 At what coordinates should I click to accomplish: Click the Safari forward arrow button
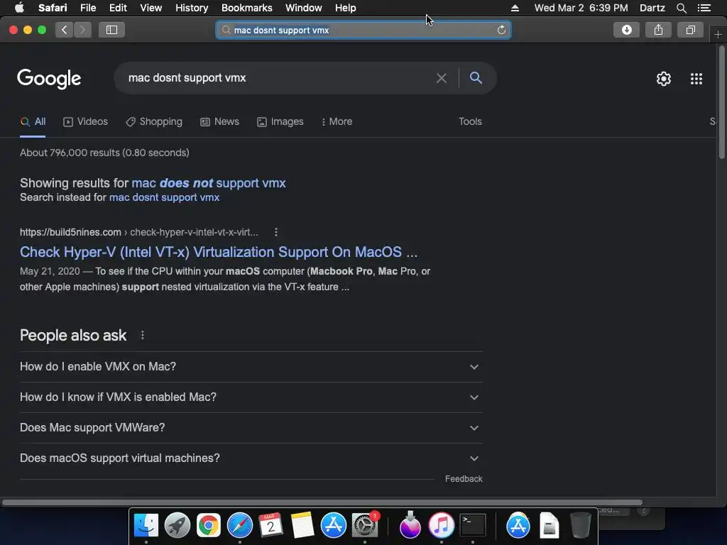click(82, 30)
